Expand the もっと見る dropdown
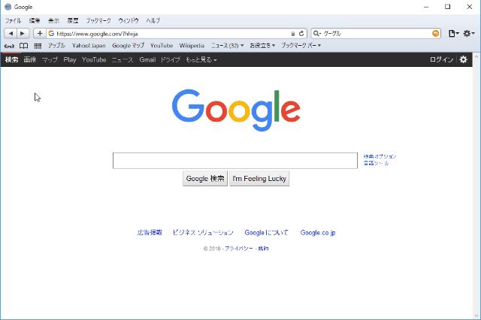481x320 pixels. (x=201, y=60)
